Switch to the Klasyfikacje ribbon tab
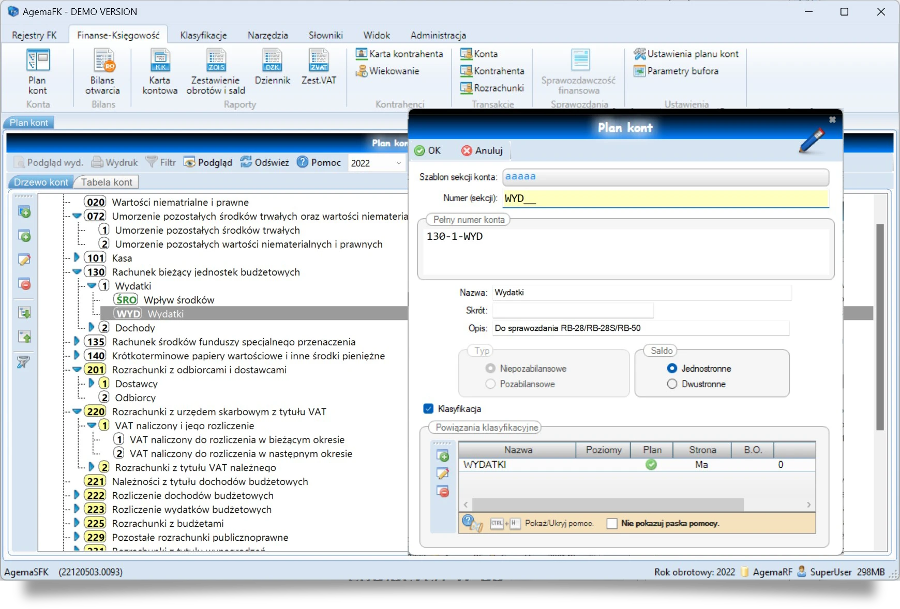 coord(203,35)
